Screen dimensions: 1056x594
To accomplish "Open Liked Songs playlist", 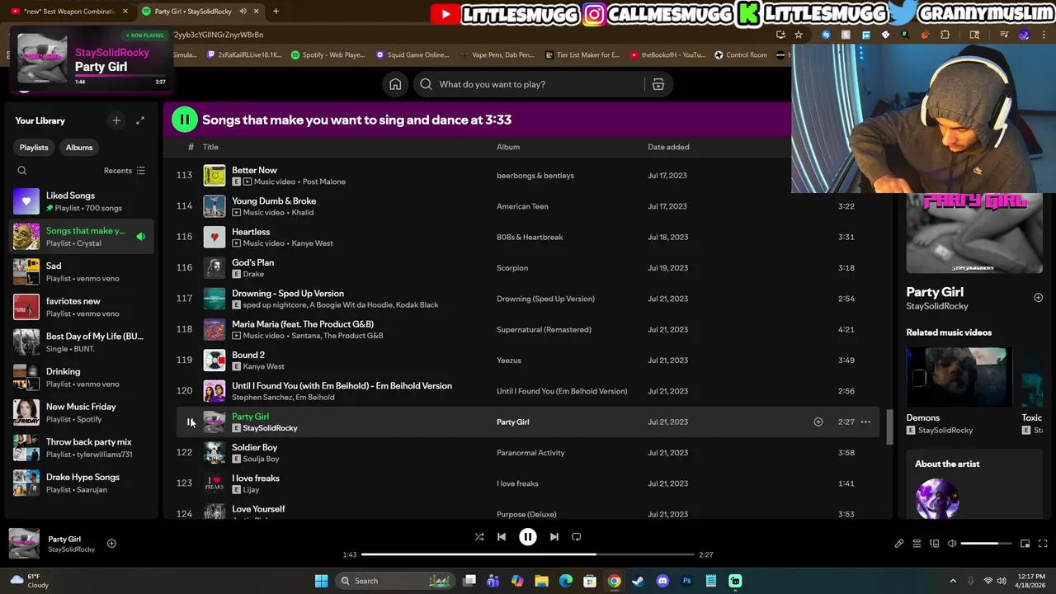I will click(82, 201).
